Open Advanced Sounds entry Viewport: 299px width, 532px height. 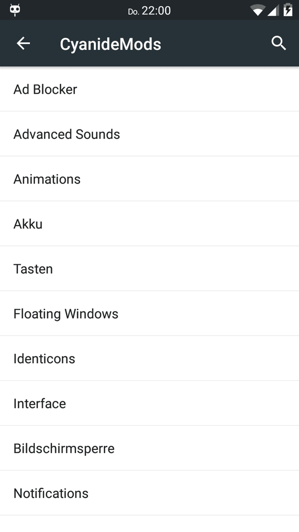(x=149, y=134)
